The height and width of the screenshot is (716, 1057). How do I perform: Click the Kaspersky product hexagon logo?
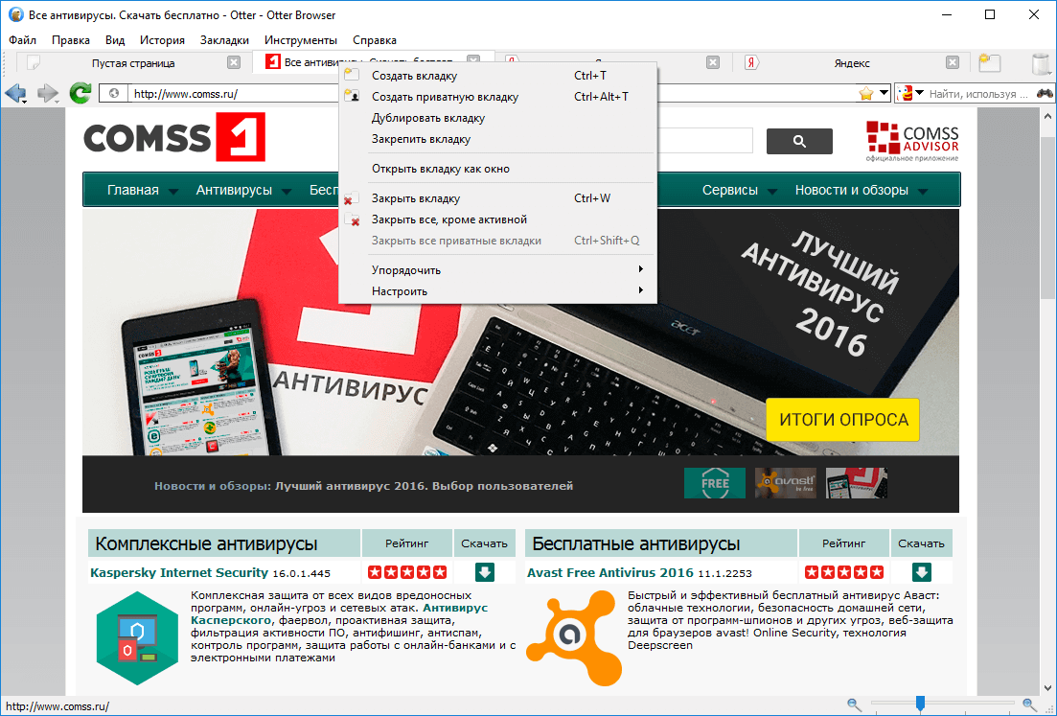138,637
